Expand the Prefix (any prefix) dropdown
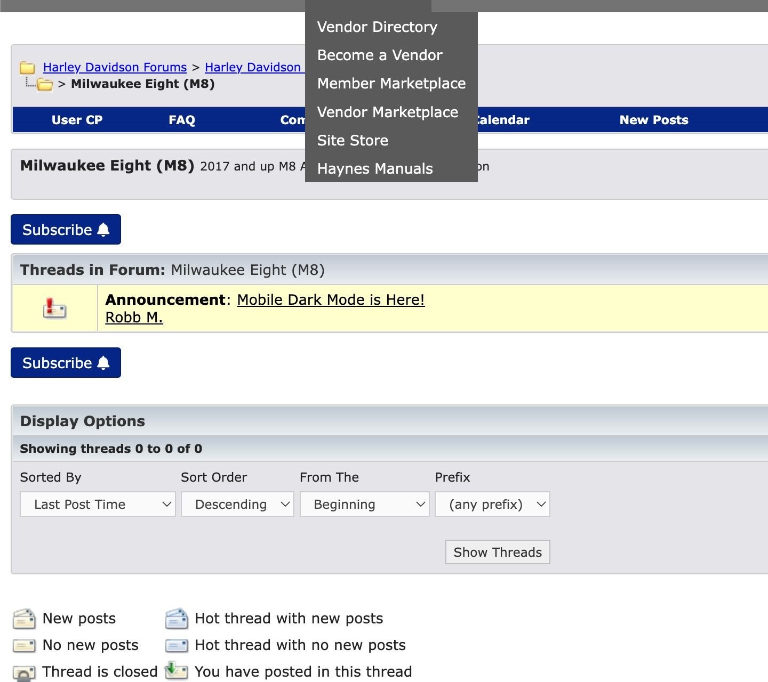The image size is (768, 682). tap(492, 504)
